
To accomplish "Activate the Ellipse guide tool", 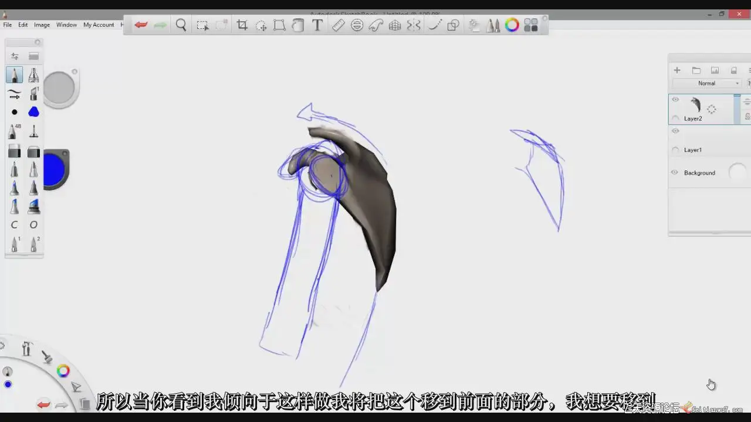I will point(357,25).
